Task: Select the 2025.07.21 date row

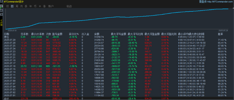Action: click(x=10, y=57)
